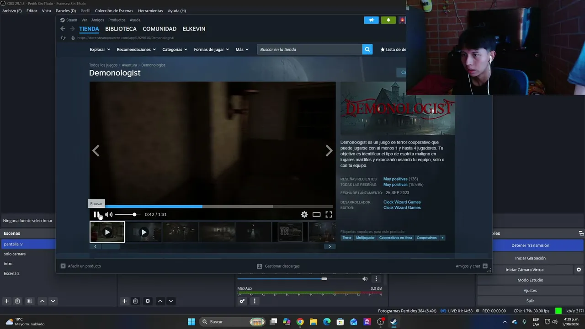Open Windows Start menu

pos(191,322)
